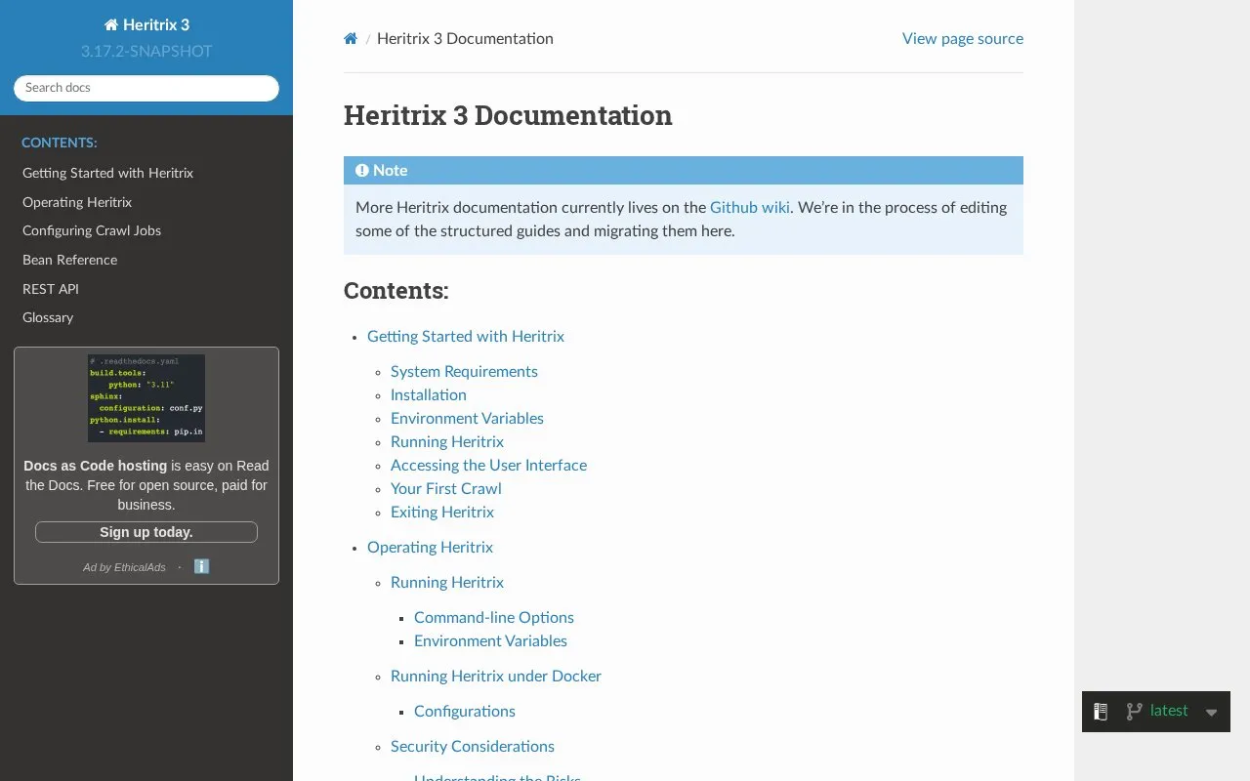Click the readthedocs.yaml ad image

(146, 398)
